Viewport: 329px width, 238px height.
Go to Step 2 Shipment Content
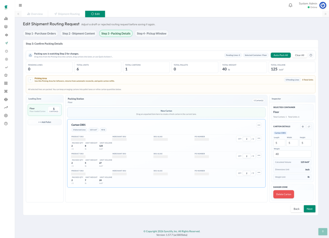pyautogui.click(x=78, y=33)
